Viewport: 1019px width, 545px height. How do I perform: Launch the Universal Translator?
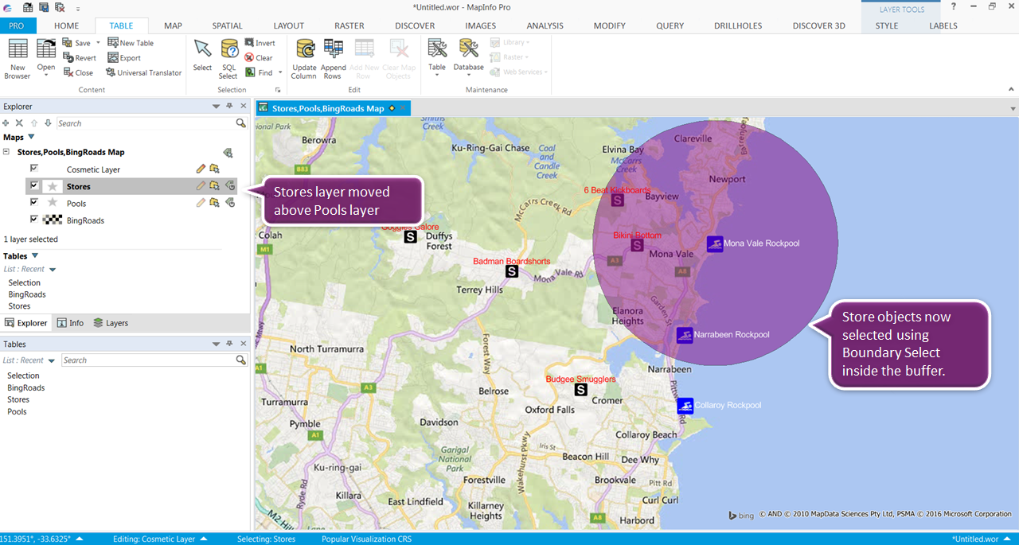point(143,72)
